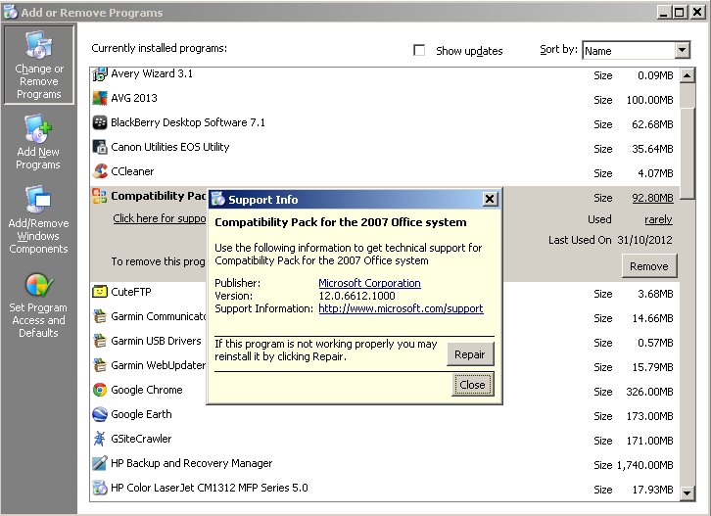This screenshot has height=516, width=711.
Task: Select BlackBerry Desktop Software 7.1 entry
Action: [188, 122]
